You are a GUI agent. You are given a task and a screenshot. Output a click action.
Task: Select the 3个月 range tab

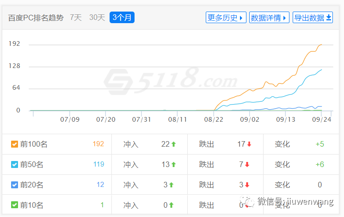coord(122,18)
